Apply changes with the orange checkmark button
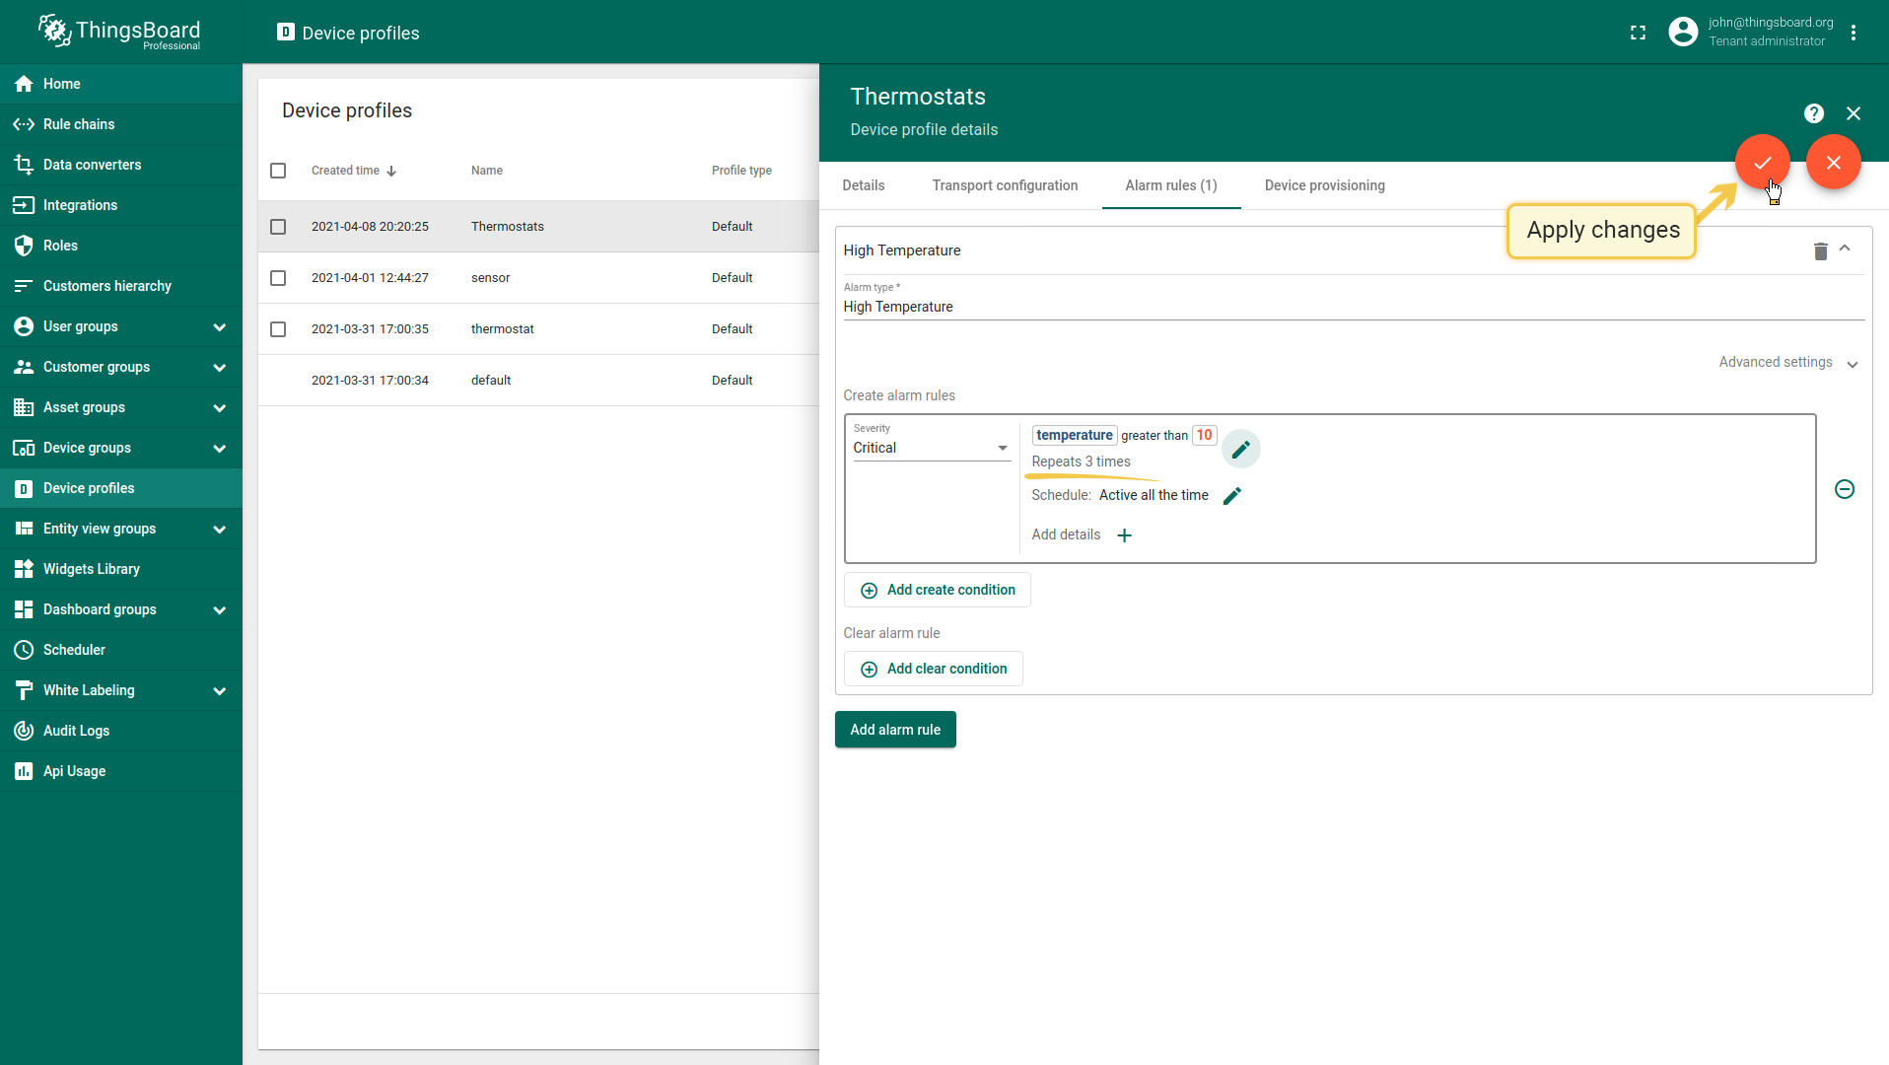This screenshot has height=1065, width=1889. 1762,162
